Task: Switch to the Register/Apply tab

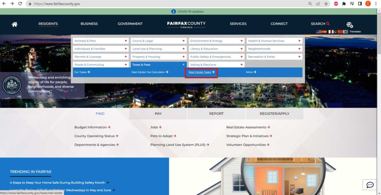Action: click(275, 114)
